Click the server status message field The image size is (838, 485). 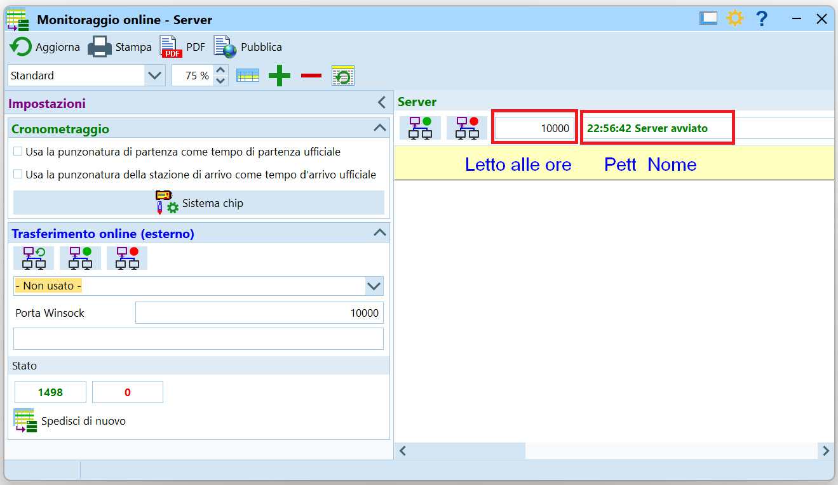[x=708, y=128]
